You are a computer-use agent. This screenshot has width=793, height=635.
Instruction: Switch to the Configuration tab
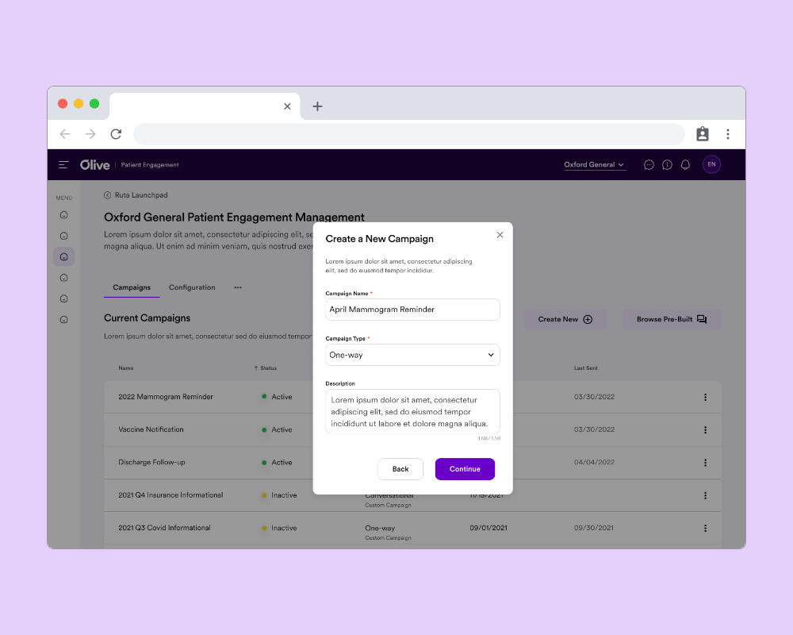point(192,287)
